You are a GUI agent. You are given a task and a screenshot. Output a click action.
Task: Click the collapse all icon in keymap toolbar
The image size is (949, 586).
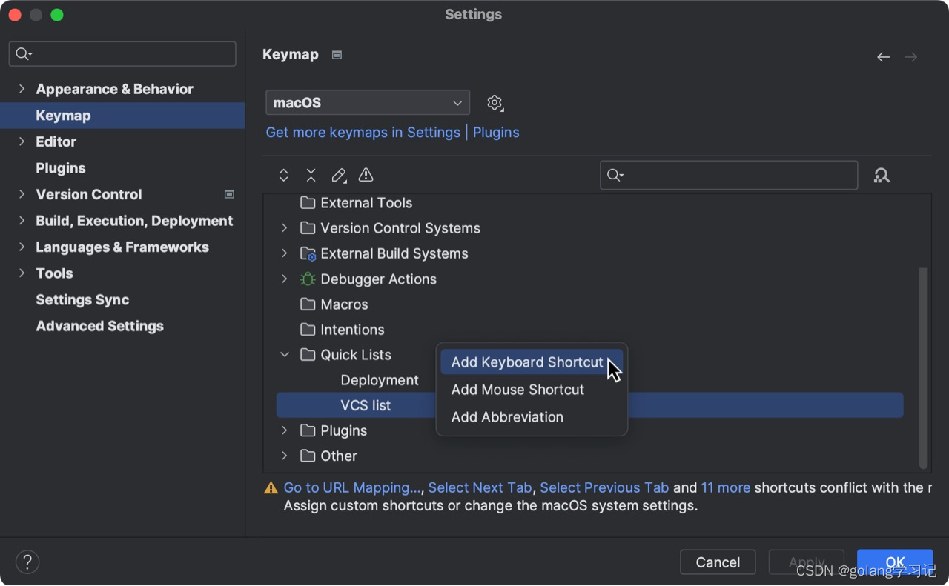[311, 176]
